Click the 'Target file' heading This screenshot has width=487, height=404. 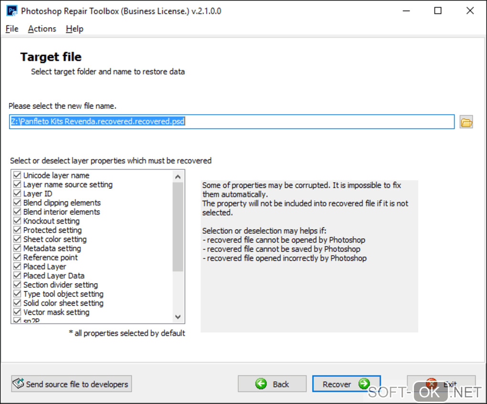click(x=51, y=57)
